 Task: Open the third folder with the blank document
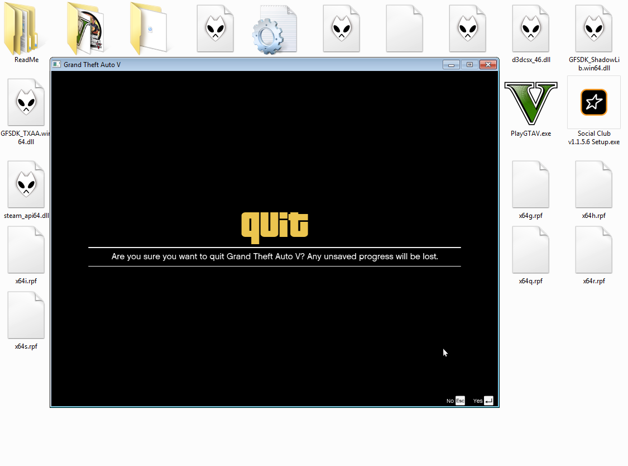coord(148,28)
